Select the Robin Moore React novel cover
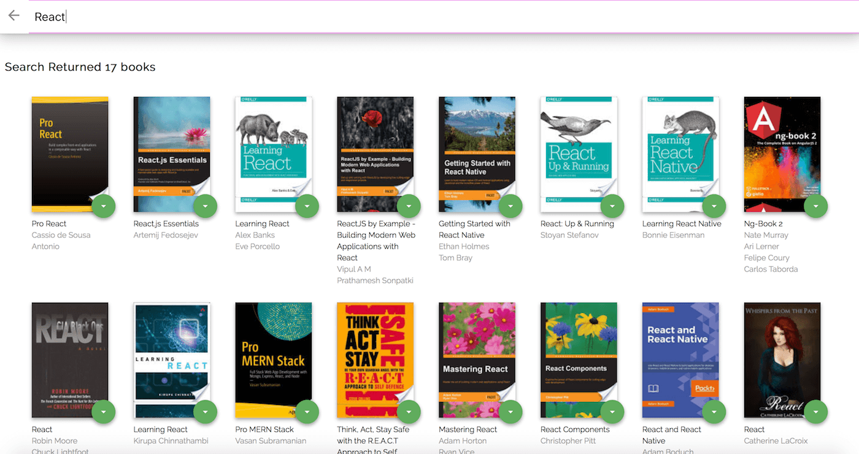The image size is (859, 454). pos(70,360)
